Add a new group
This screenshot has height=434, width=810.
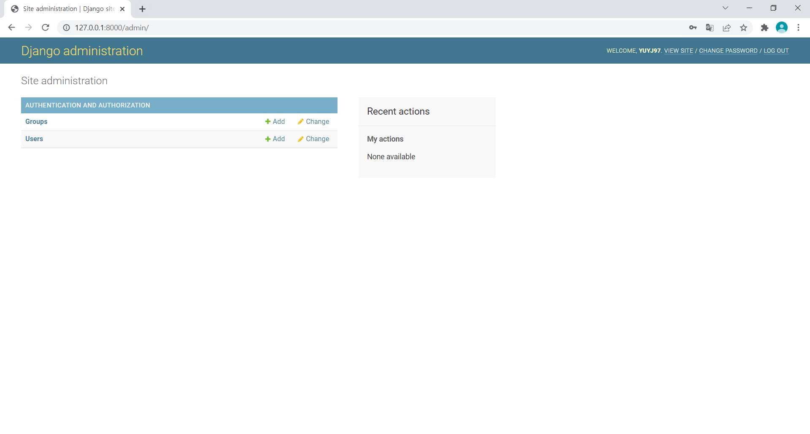[x=275, y=121]
